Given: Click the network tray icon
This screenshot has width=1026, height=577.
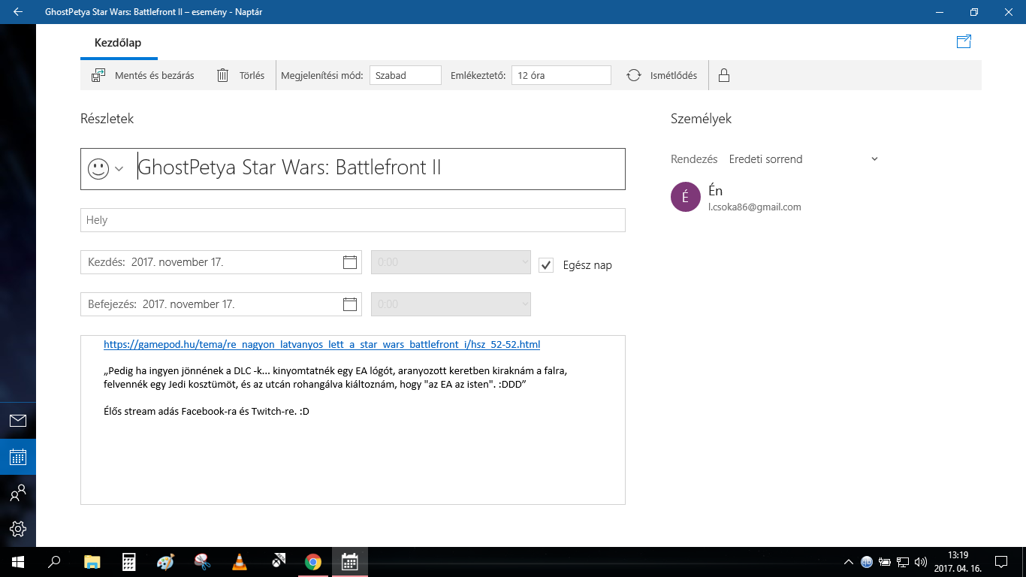Looking at the screenshot, I should coord(903,562).
